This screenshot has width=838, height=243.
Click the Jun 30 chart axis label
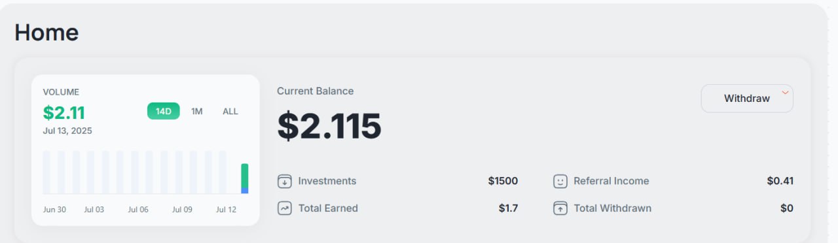coord(54,210)
